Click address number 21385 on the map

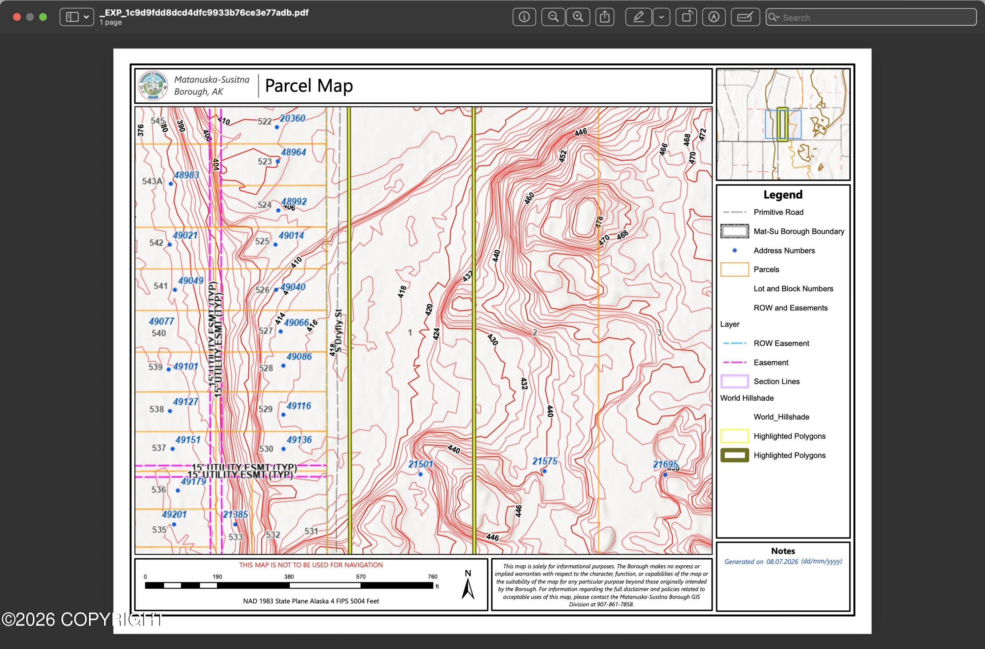[x=235, y=514]
